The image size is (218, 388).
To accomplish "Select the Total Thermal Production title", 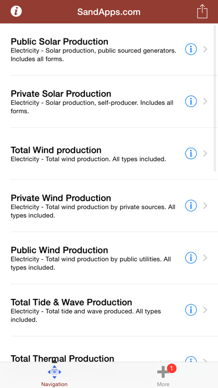I will (x=62, y=358).
